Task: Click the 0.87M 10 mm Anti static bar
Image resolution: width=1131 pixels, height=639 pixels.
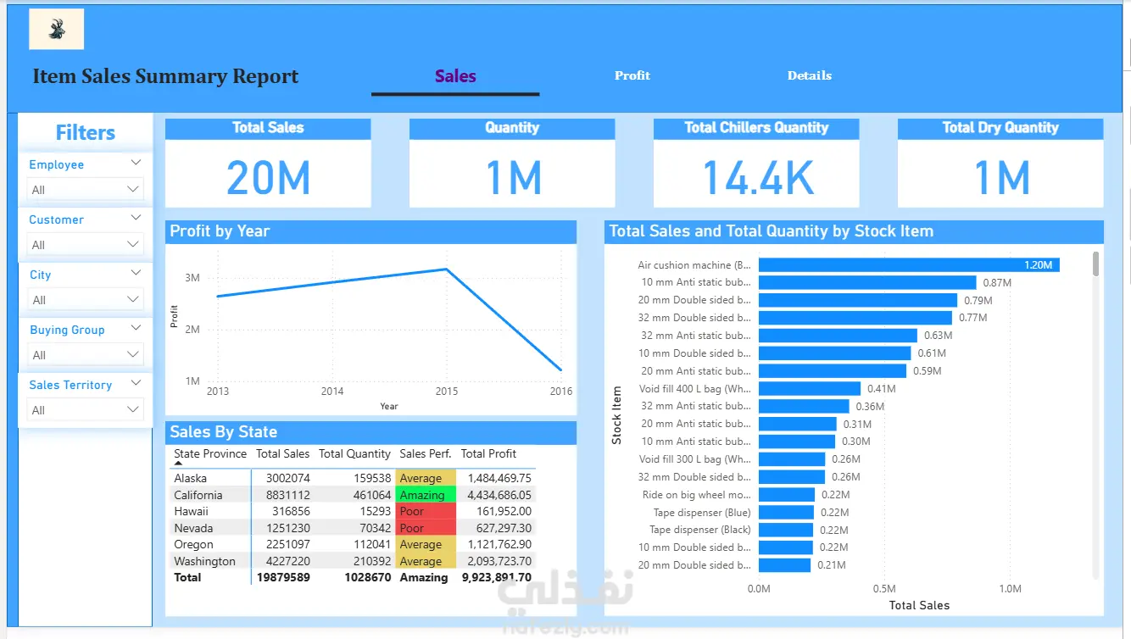Action: point(867,282)
